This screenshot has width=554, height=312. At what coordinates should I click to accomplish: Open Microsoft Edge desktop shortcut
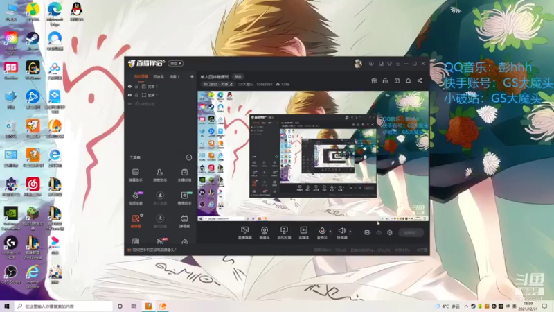[x=55, y=14]
